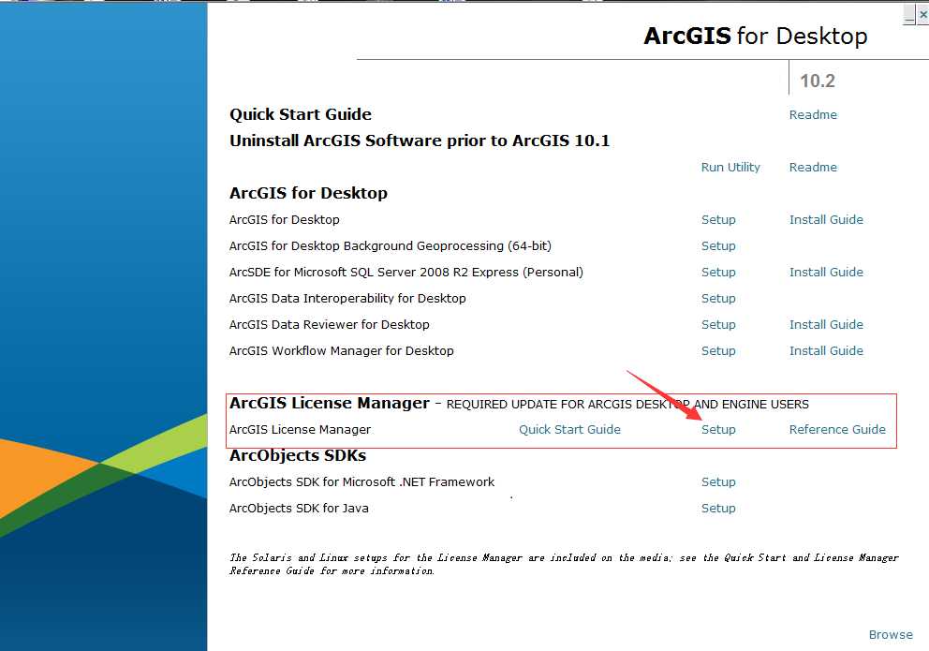
Task: Click the 'ArcObjects SDK for Java' label
Action: coord(299,509)
